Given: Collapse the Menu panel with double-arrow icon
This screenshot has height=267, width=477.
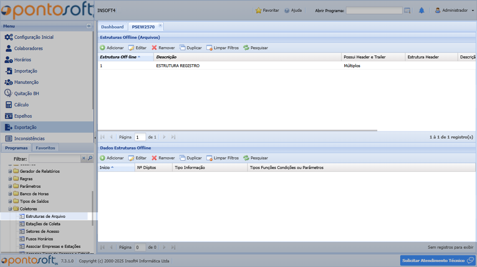Looking at the screenshot, I should pyautogui.click(x=89, y=26).
